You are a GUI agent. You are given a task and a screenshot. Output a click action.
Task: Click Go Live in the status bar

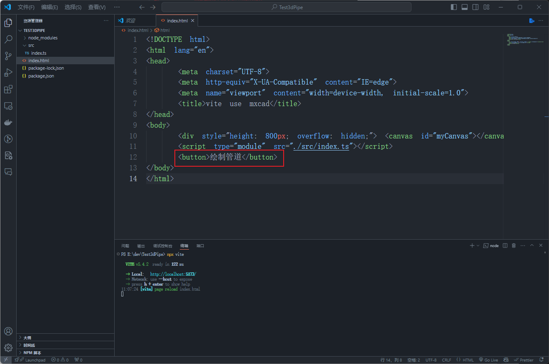488,360
